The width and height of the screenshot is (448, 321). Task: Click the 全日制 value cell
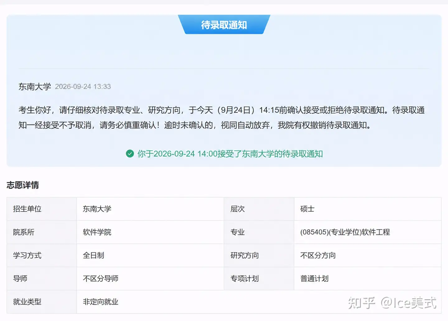pyautogui.click(x=150, y=255)
